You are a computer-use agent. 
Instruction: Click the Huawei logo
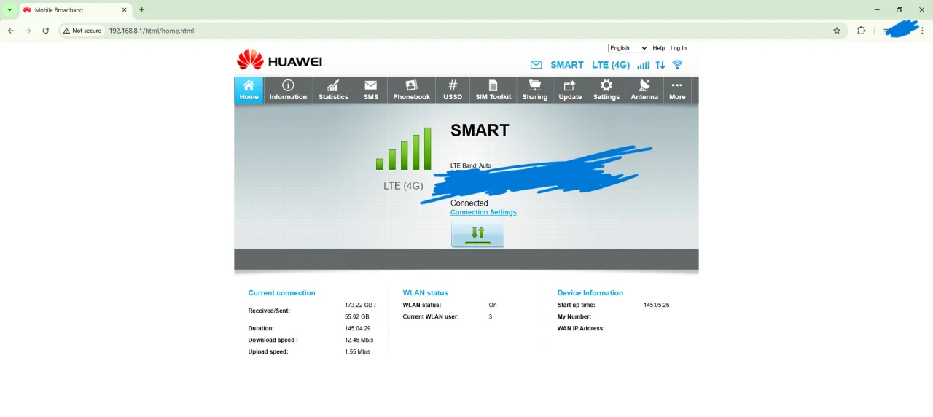click(x=279, y=61)
